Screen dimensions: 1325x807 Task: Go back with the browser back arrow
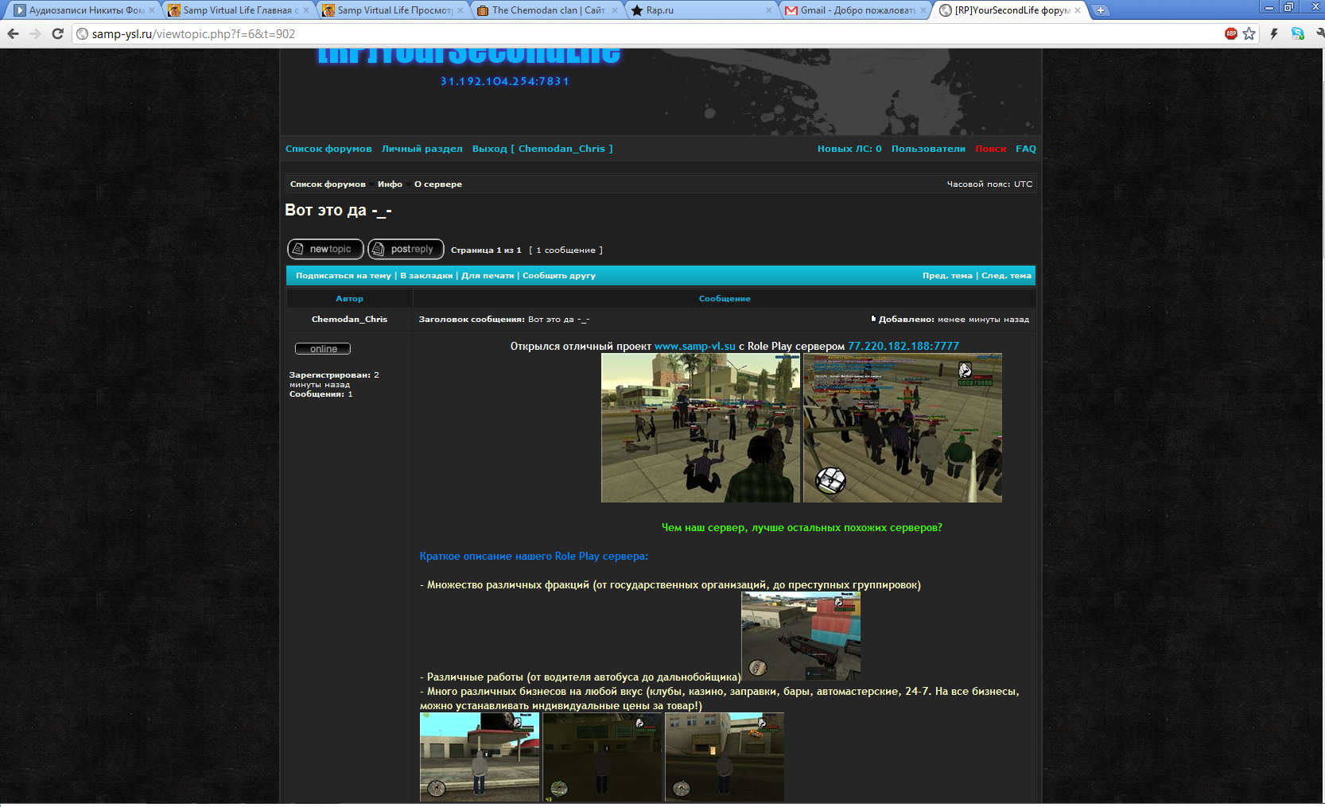(x=13, y=33)
